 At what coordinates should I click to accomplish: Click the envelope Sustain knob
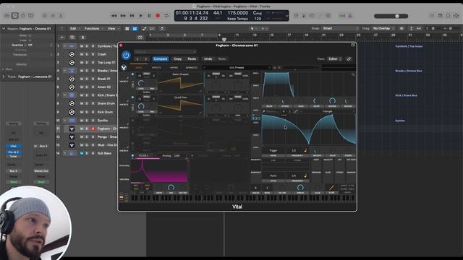coord(332,101)
